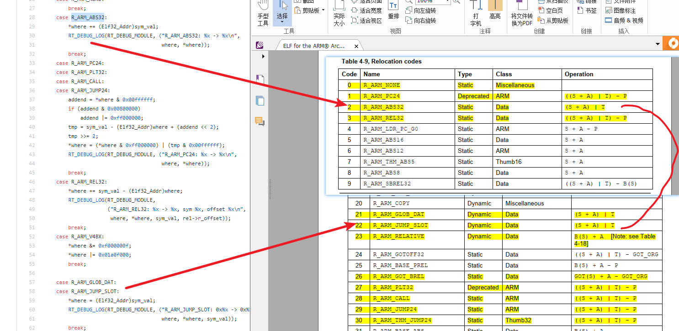Click code line 'case R_ARM_PC24:'
Image resolution: width=679 pixels, height=331 pixels.
tap(81, 63)
